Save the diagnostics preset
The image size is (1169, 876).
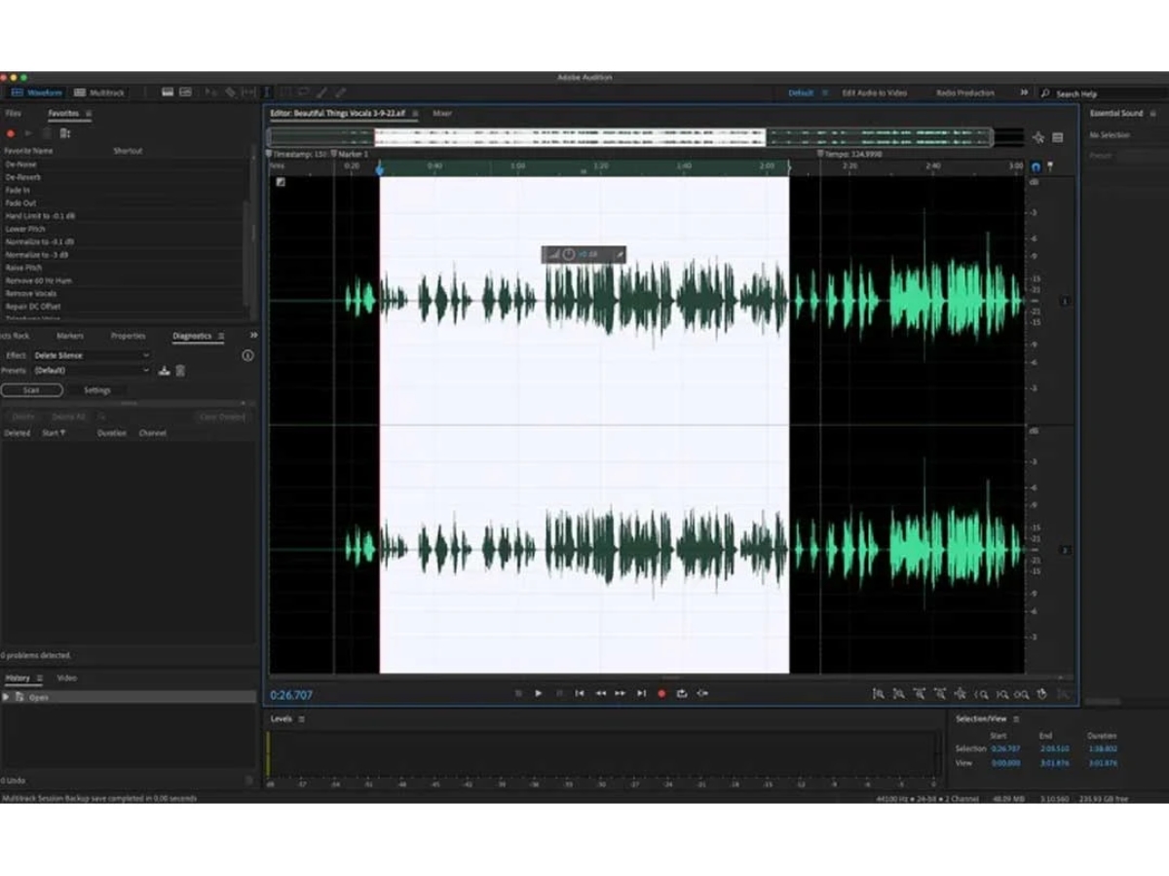pyautogui.click(x=165, y=370)
